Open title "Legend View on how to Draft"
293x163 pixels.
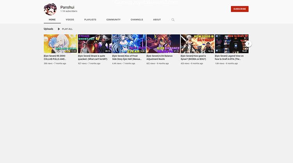pyautogui.click(x=229, y=58)
